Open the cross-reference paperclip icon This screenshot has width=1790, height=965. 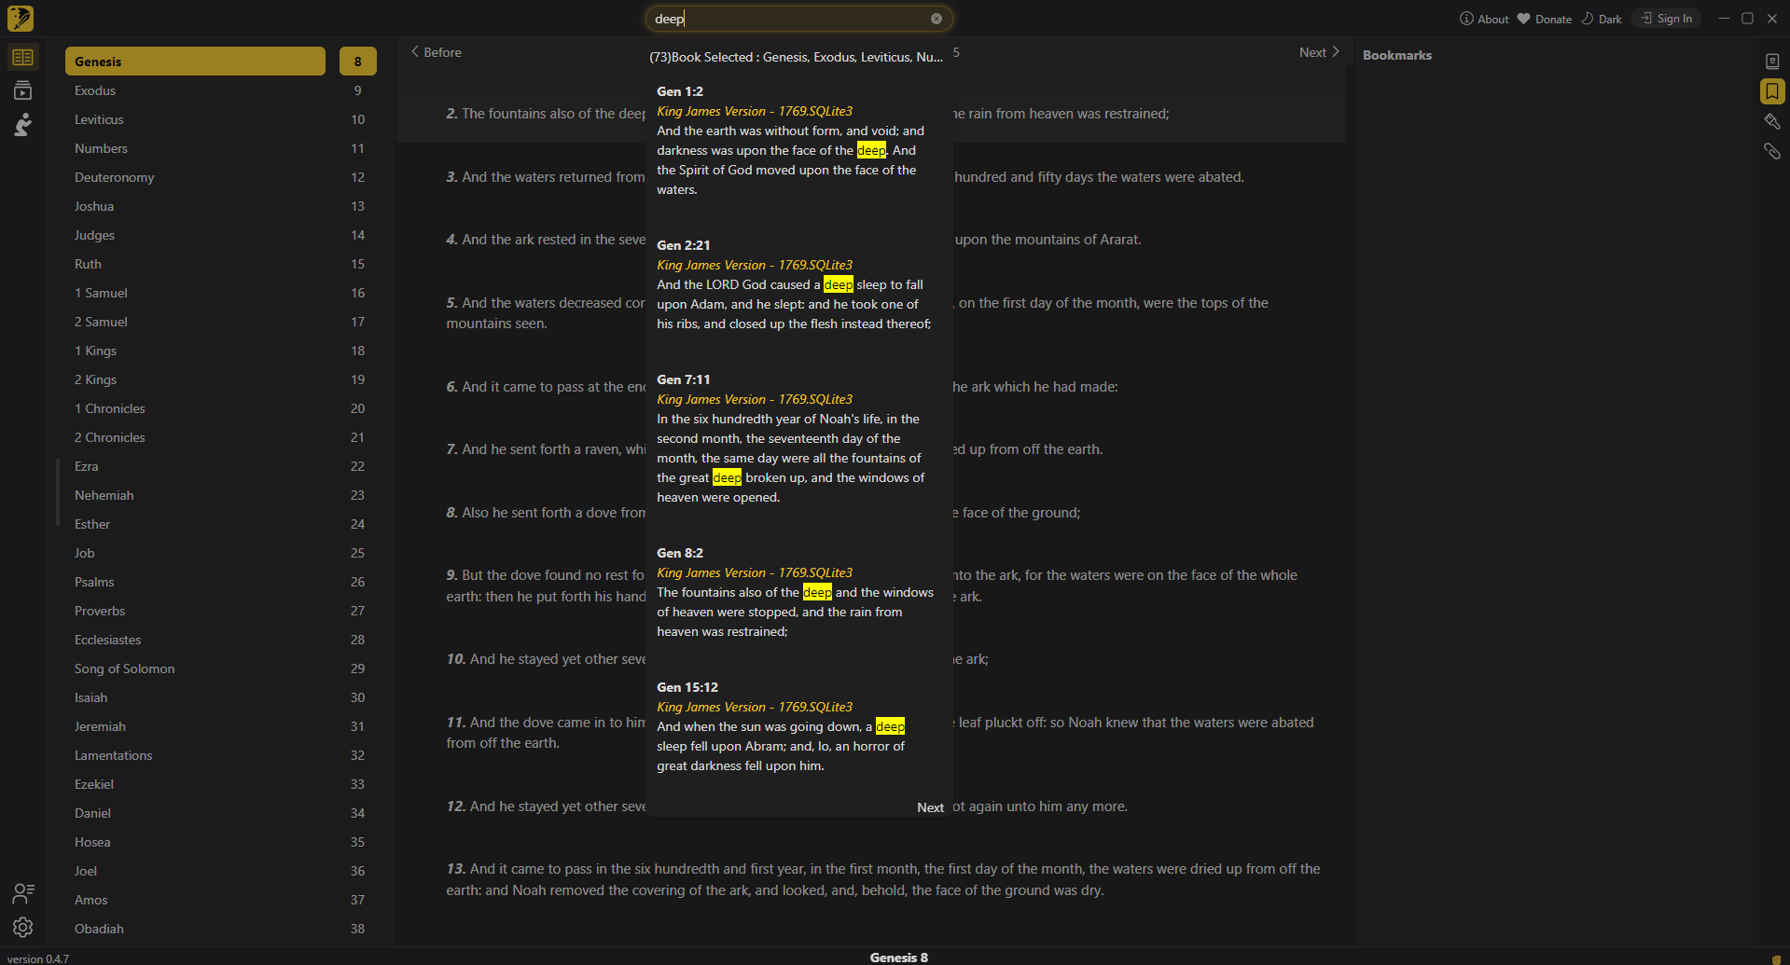[x=1772, y=151]
